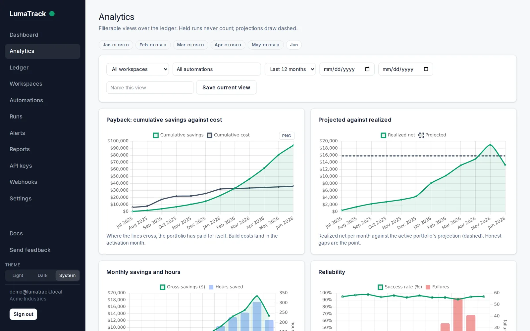The height and width of the screenshot is (331, 530).
Task: Click the Sign out button
Action: coord(23,314)
